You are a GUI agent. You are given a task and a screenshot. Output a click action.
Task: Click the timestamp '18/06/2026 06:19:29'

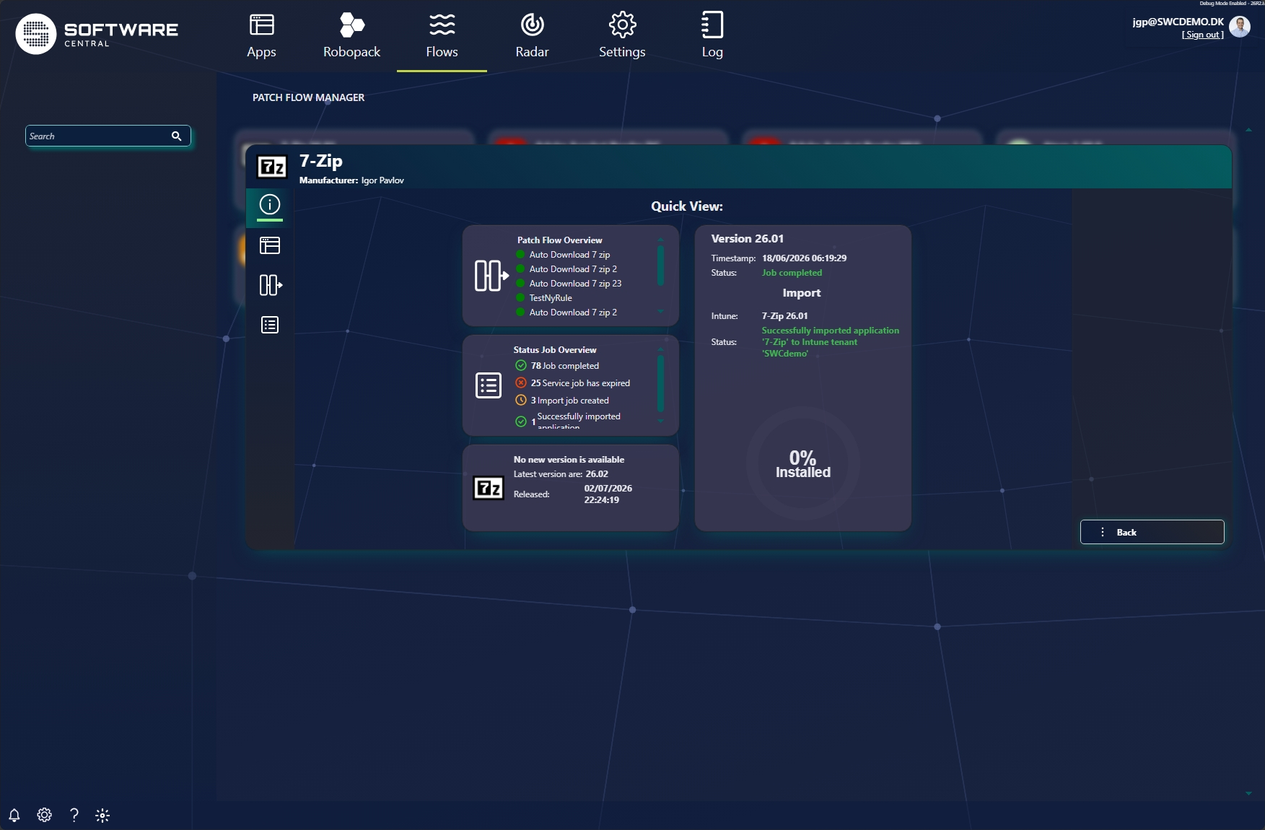804,258
